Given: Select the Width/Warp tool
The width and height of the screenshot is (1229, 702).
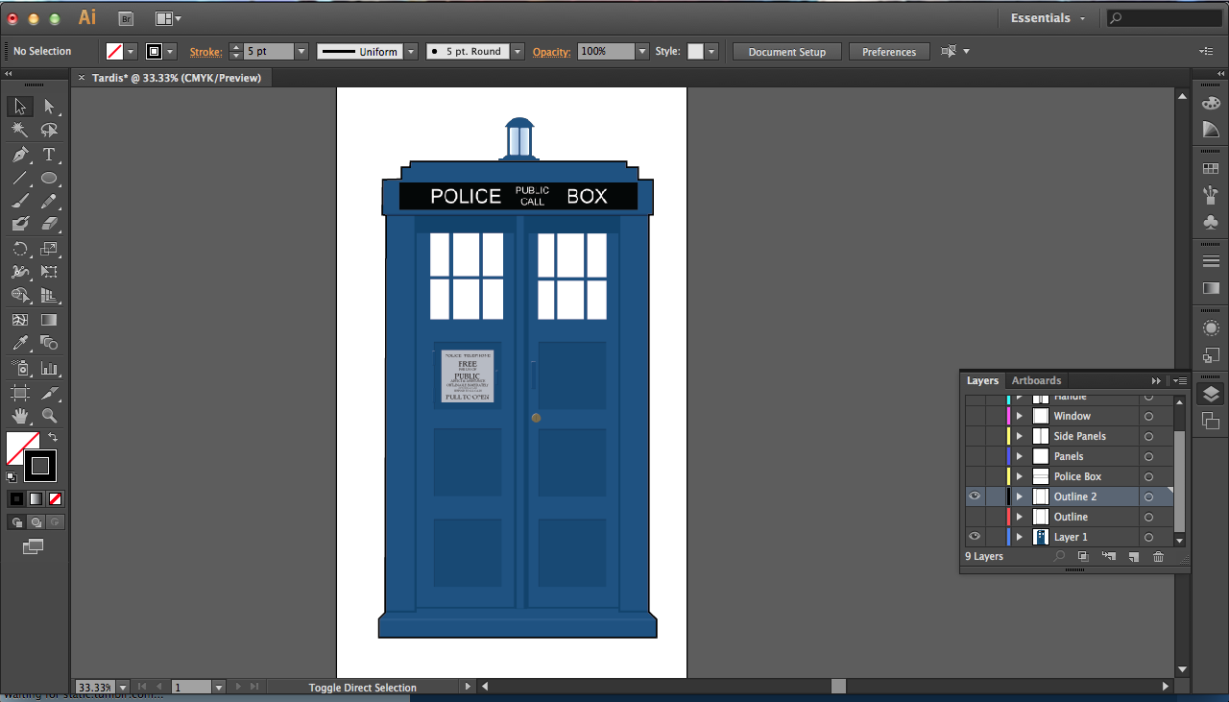Looking at the screenshot, I should point(20,272).
